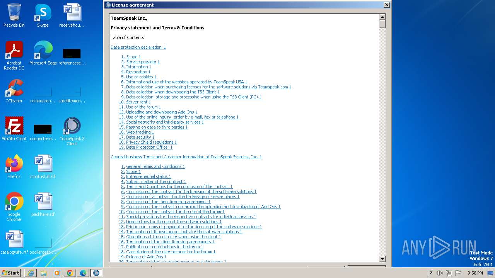Open the Recycle Bin desktop icon
Screen dimensions: 495x278
(14, 15)
